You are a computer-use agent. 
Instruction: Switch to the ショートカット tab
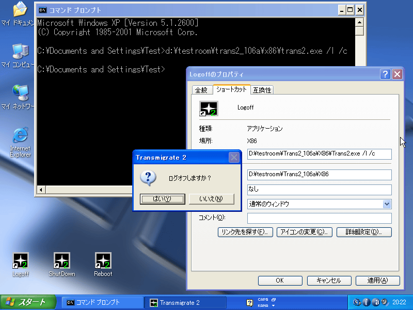click(231, 89)
